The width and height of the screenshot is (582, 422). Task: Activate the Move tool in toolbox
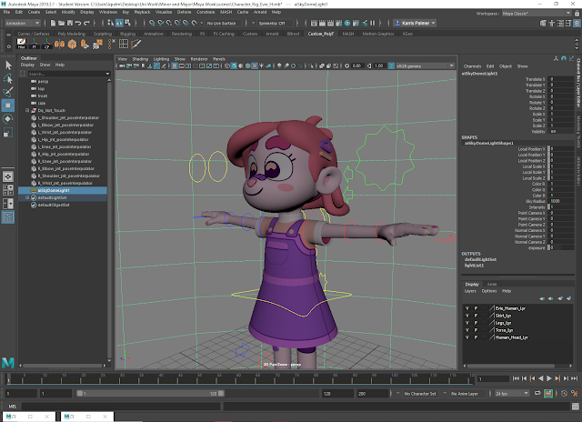coord(8,105)
